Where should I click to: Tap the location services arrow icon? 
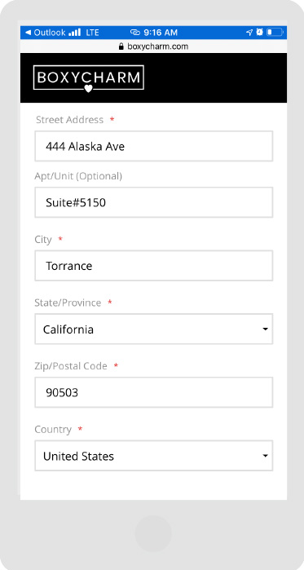(249, 33)
